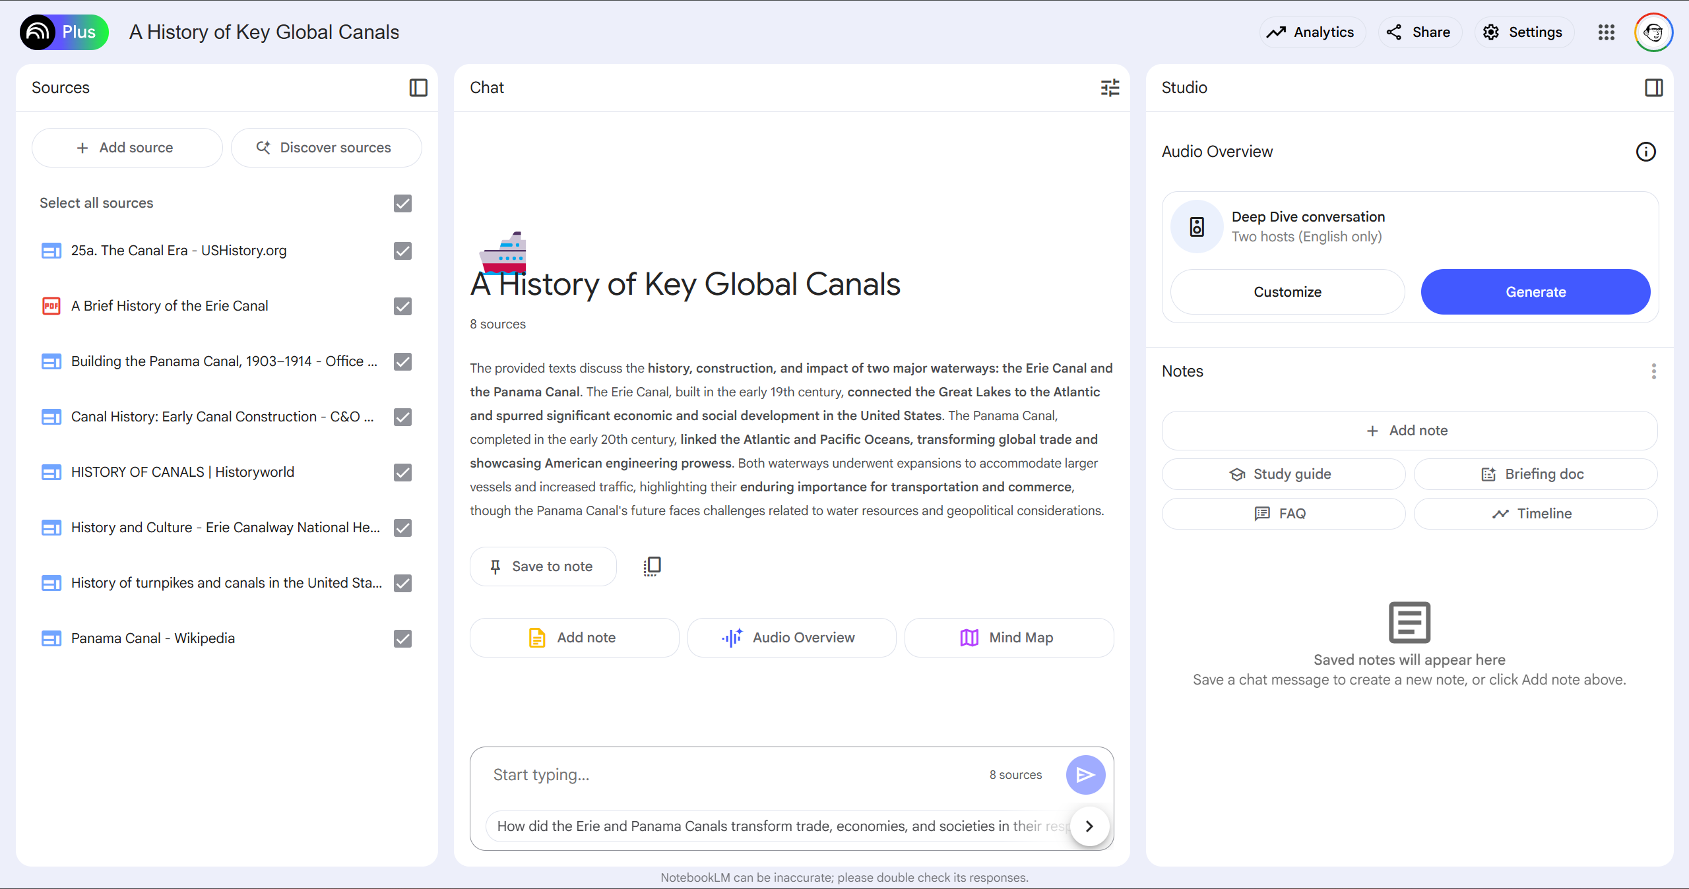
Task: Click the NotebookLM Plus logo
Action: tap(64, 32)
